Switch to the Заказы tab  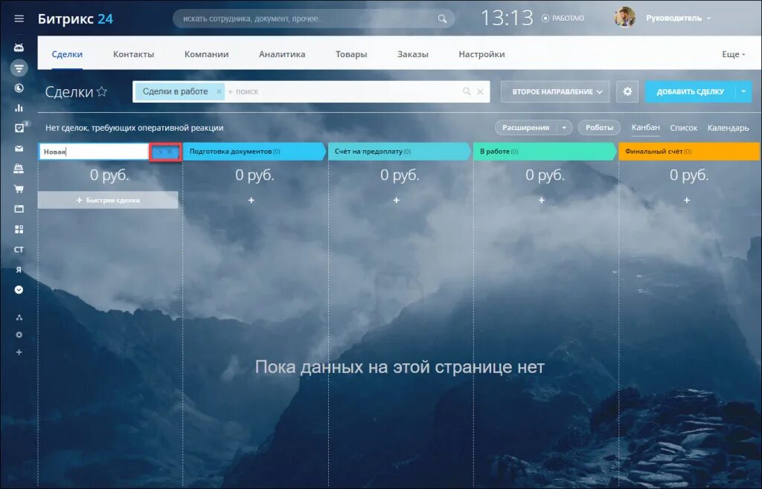pos(412,54)
